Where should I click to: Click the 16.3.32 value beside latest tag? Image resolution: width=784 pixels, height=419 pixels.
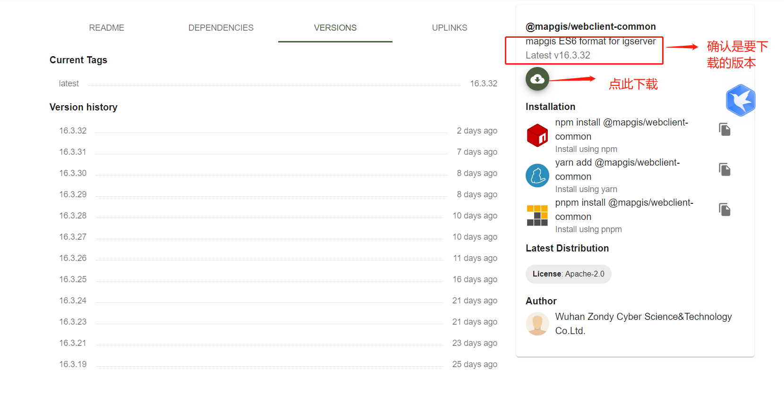tap(484, 84)
